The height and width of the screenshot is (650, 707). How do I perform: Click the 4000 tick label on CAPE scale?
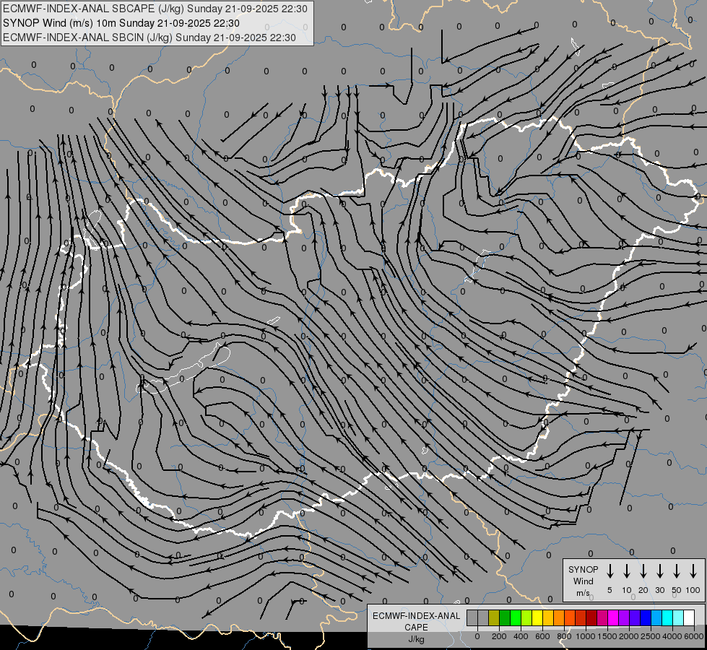coord(672,636)
